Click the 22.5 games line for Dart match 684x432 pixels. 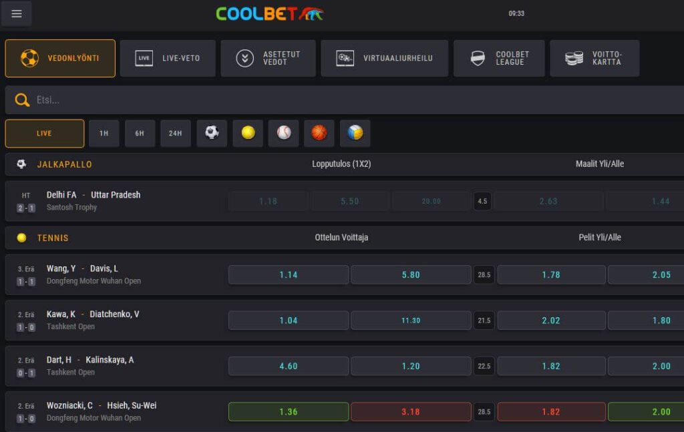pos(484,366)
